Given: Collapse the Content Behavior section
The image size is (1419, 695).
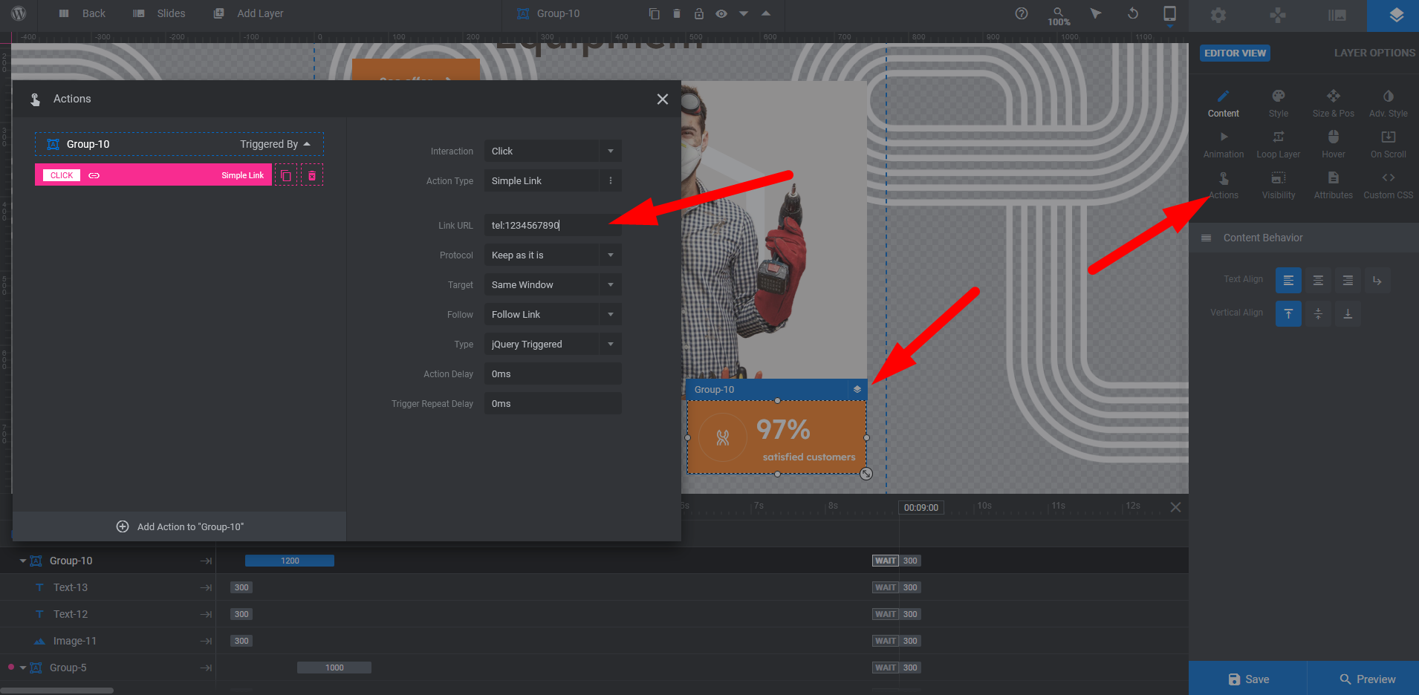Looking at the screenshot, I should (x=1304, y=238).
